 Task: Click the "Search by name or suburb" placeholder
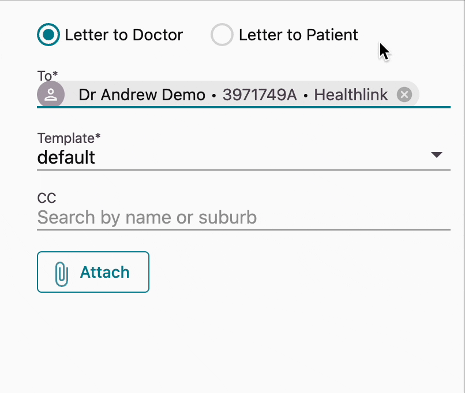147,218
